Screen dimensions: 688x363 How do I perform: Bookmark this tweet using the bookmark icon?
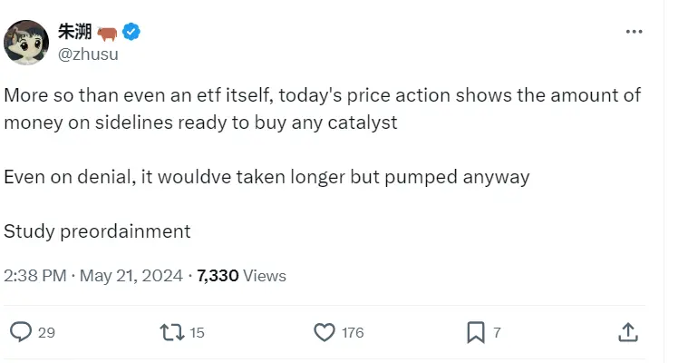(476, 332)
